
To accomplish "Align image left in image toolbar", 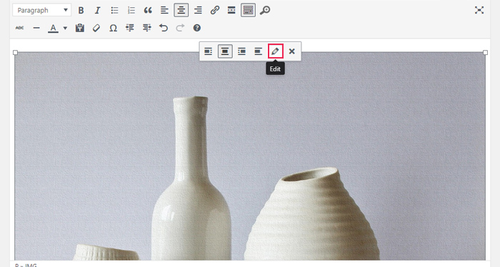I will 209,51.
